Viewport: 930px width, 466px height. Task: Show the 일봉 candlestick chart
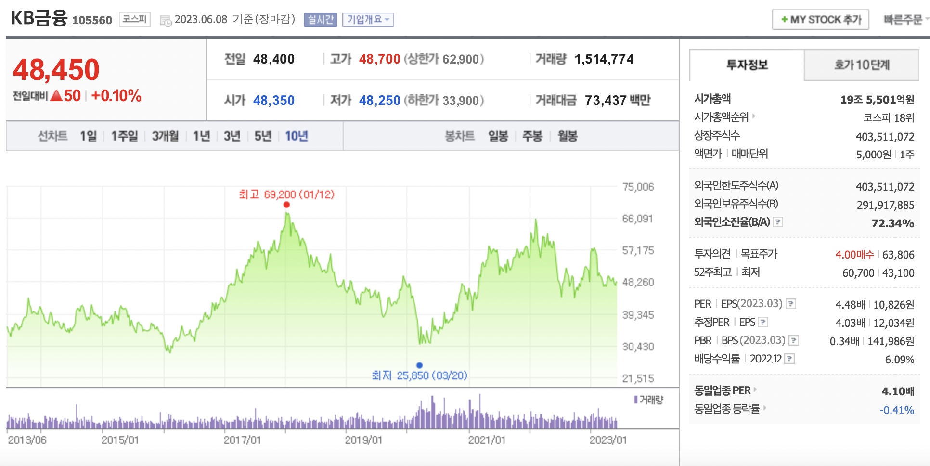(498, 136)
